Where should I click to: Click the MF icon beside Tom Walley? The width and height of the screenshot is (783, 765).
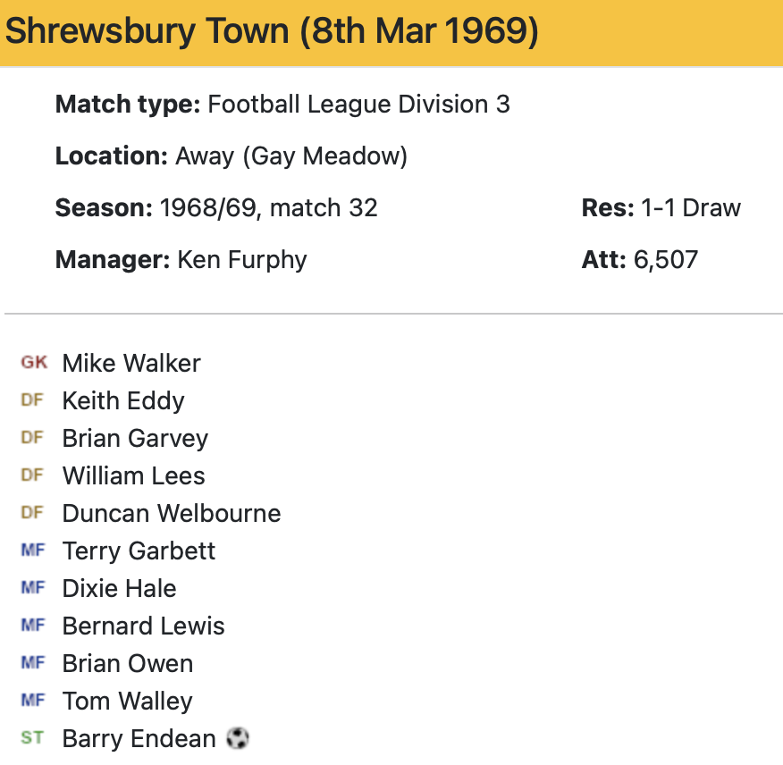[32, 701]
